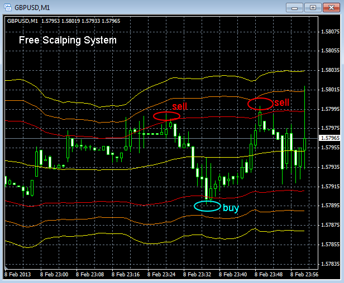Click the '8 Feb 23:24' time axis label
Screen dimensions: 344x283
point(161,275)
